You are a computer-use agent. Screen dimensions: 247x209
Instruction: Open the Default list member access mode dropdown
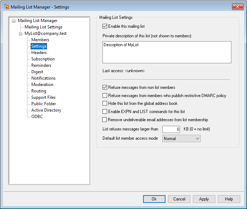click(182, 138)
